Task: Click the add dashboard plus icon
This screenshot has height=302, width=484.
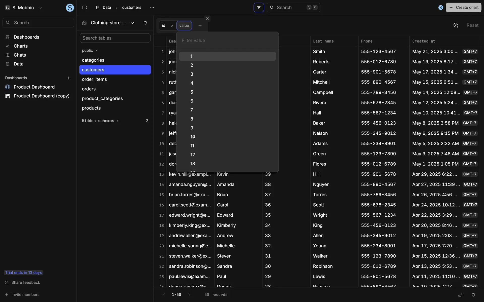Action: [69, 78]
